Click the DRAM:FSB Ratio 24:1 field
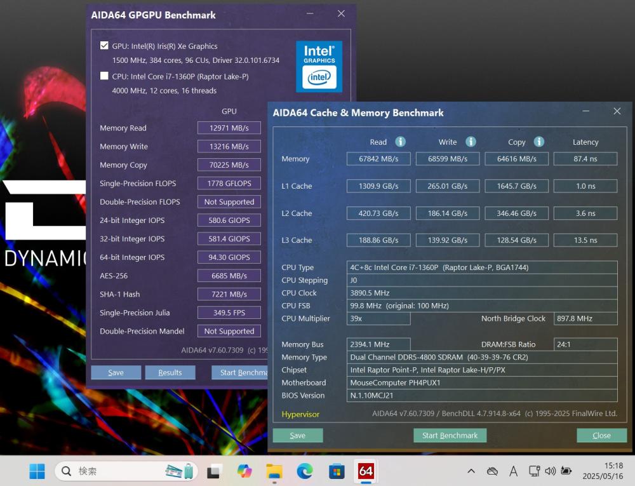 pos(585,344)
